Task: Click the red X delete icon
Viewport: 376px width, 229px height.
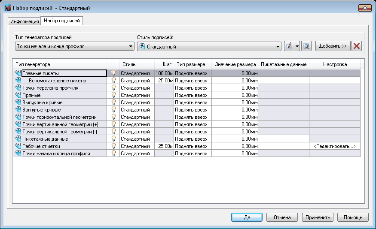Action: click(x=356, y=46)
